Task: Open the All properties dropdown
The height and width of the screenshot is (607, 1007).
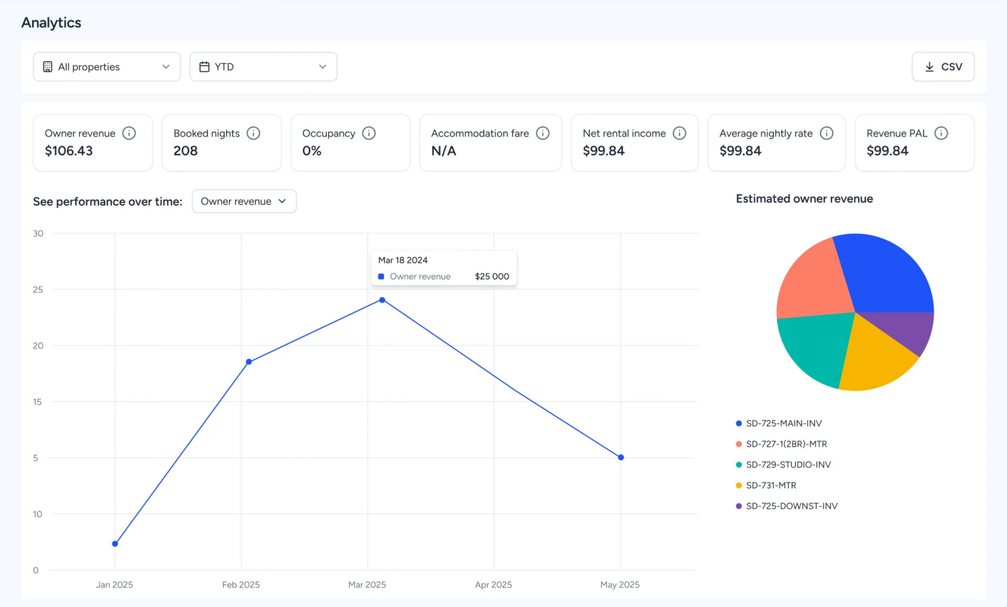Action: pyautogui.click(x=106, y=67)
